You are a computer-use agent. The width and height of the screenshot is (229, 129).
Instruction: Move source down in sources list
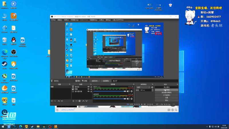pos(86,101)
